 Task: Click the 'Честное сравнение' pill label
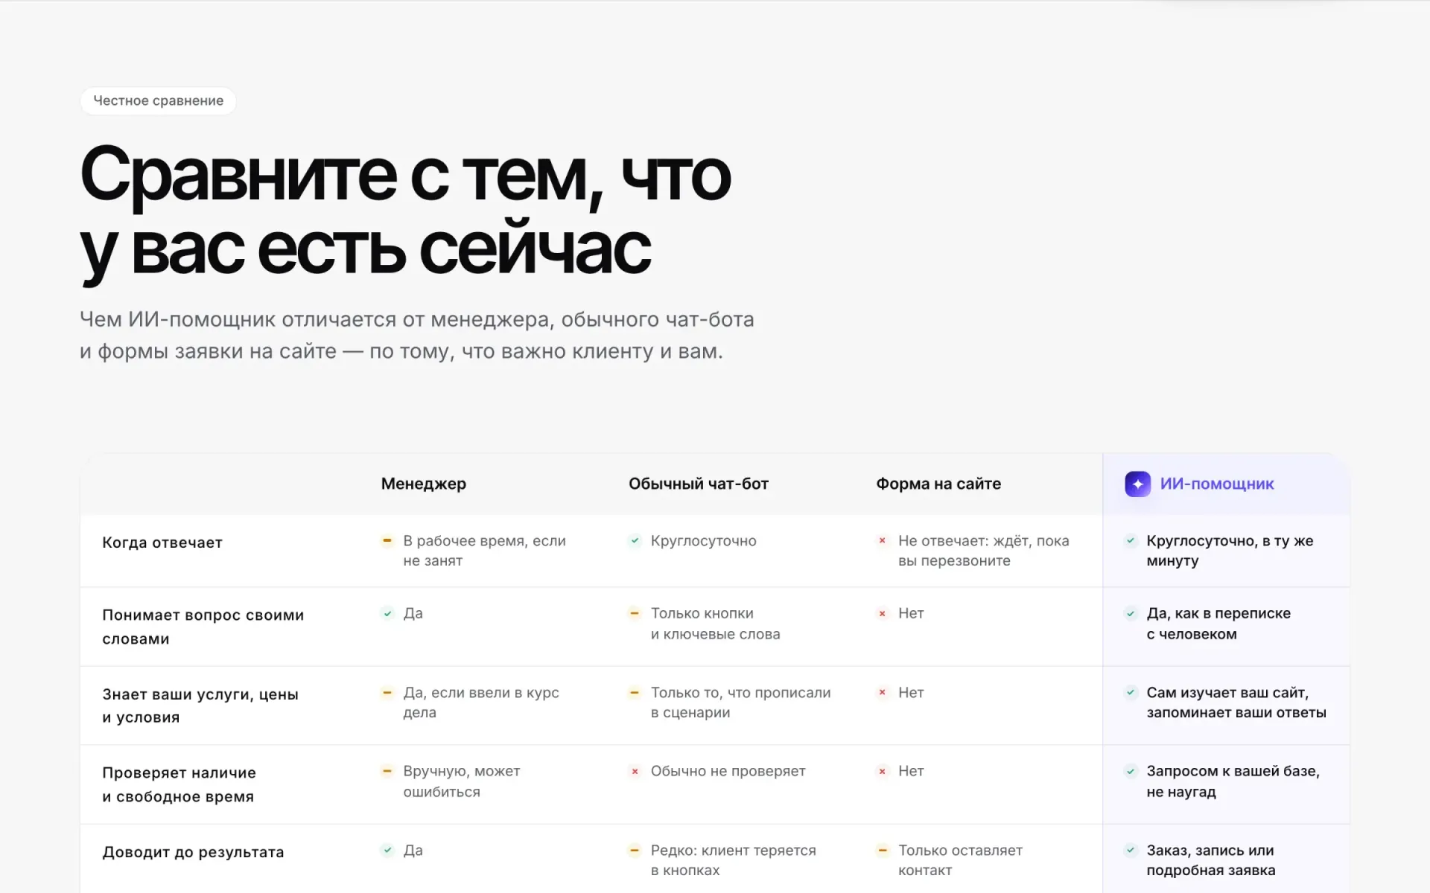click(x=158, y=100)
